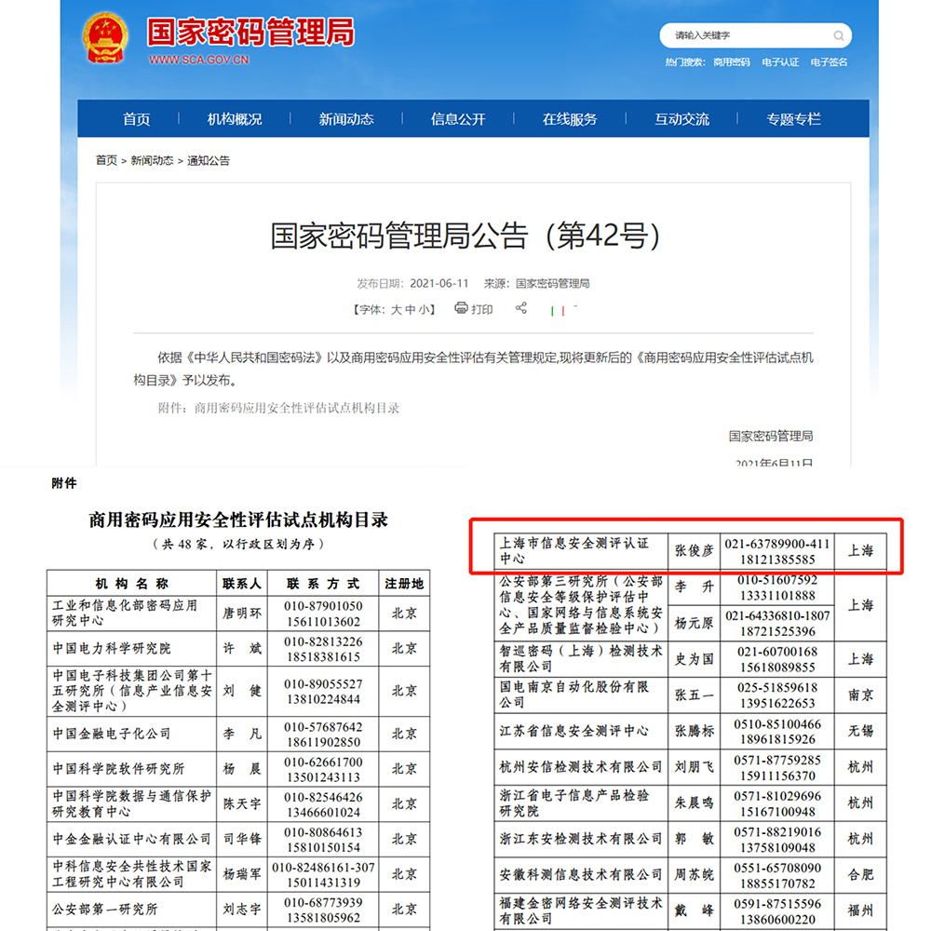This screenshot has width=931, height=931.
Task: Go to 首页 in the breadcrumb
Action: 106,160
